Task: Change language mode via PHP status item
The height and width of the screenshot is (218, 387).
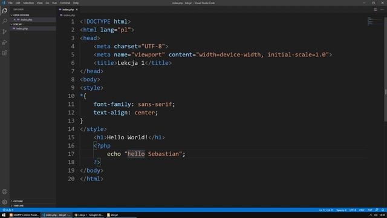Action: (369, 210)
